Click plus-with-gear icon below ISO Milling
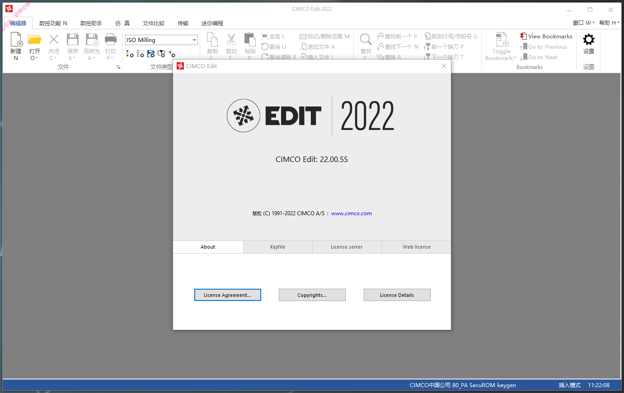The image size is (624, 393). point(172,54)
